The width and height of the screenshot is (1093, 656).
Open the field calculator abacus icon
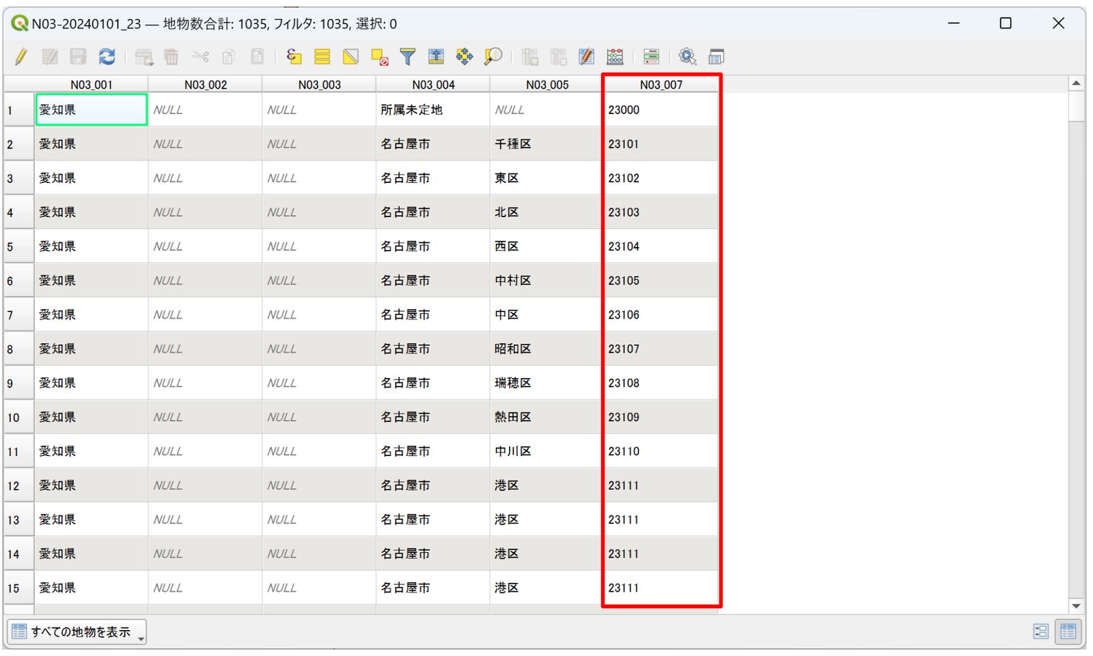point(615,57)
